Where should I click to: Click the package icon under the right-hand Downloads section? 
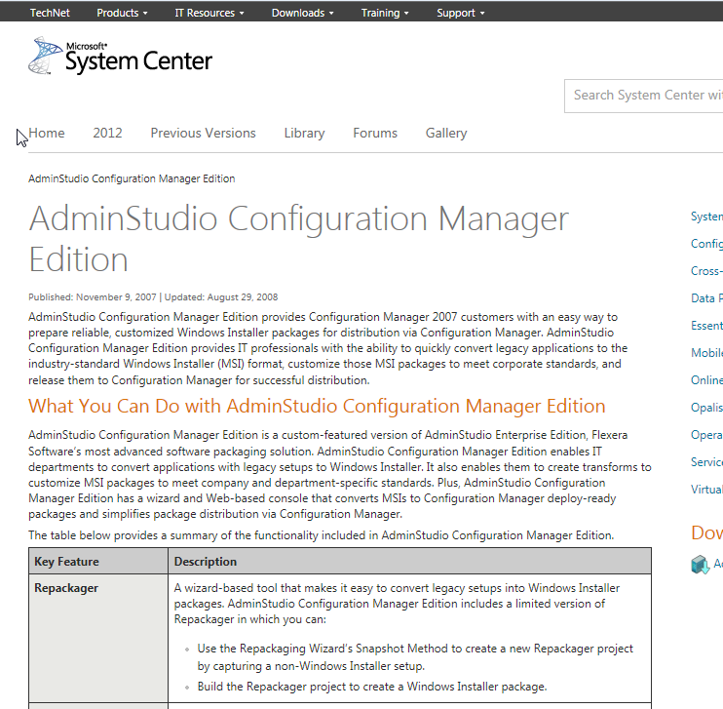[x=700, y=565]
